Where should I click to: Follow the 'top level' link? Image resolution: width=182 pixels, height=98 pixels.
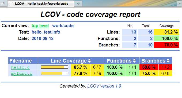point(40,26)
